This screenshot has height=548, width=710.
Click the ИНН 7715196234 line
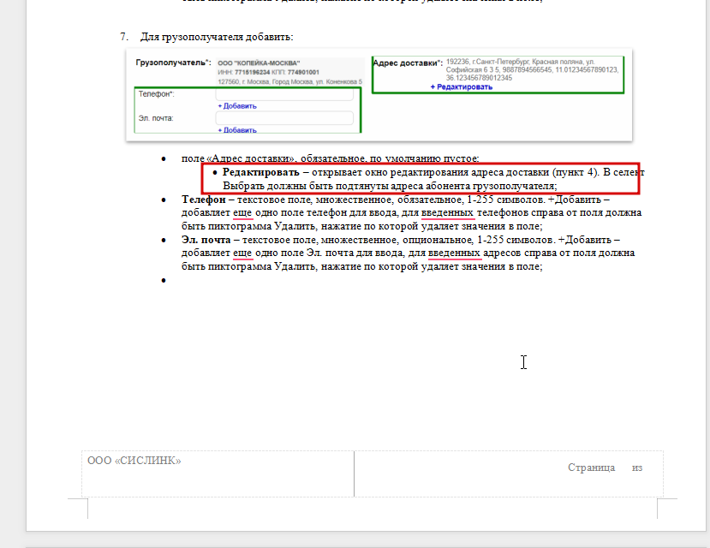tap(269, 73)
